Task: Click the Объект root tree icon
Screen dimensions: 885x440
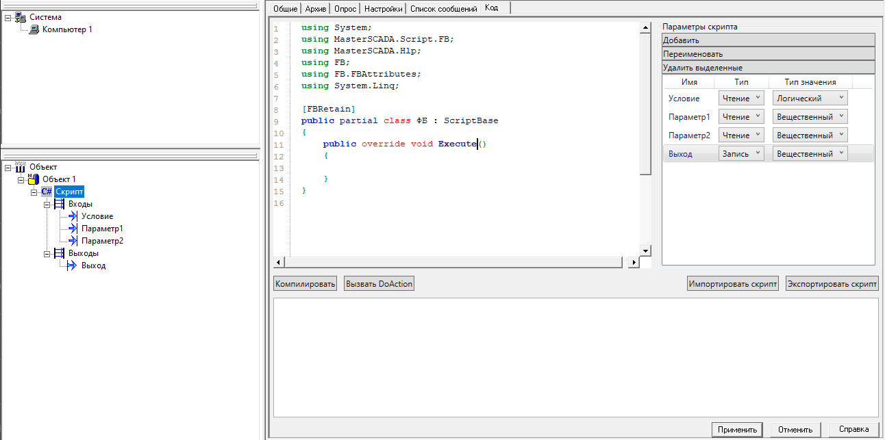Action: (x=21, y=167)
